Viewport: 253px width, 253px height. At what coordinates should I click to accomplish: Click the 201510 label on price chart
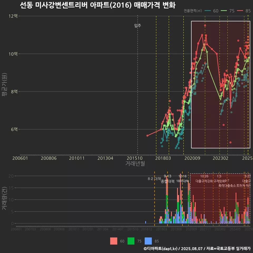(x=135, y=158)
